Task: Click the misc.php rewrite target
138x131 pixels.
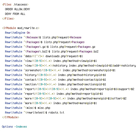Action: click(44, 108)
